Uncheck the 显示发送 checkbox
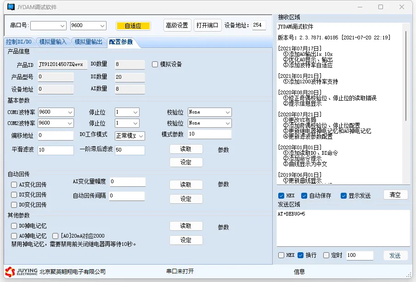Image resolution: width=416 pixels, height=282 pixels. [x=343, y=196]
